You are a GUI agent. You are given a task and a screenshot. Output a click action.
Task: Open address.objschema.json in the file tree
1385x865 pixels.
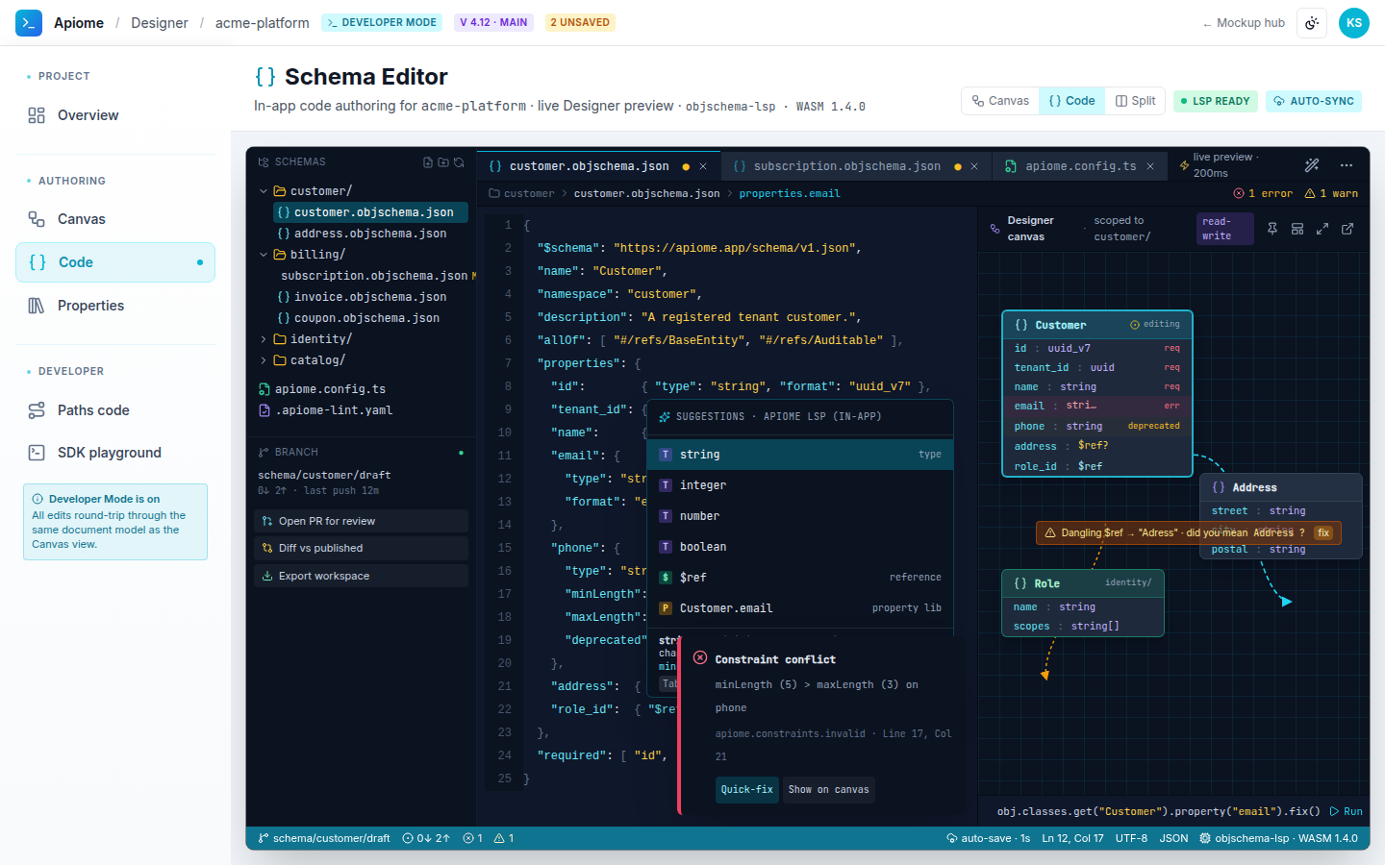(371, 234)
